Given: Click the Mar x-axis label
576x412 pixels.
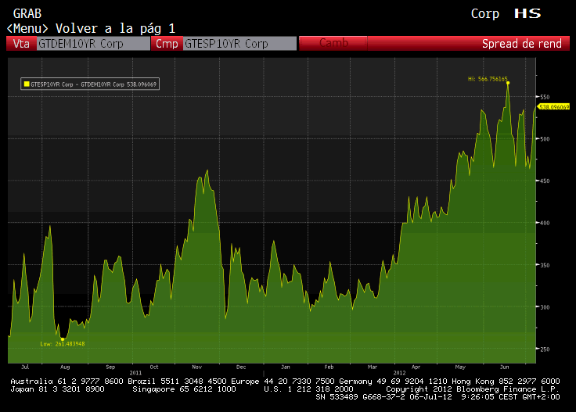Looking at the screenshot, I should pyautogui.click(x=373, y=367).
